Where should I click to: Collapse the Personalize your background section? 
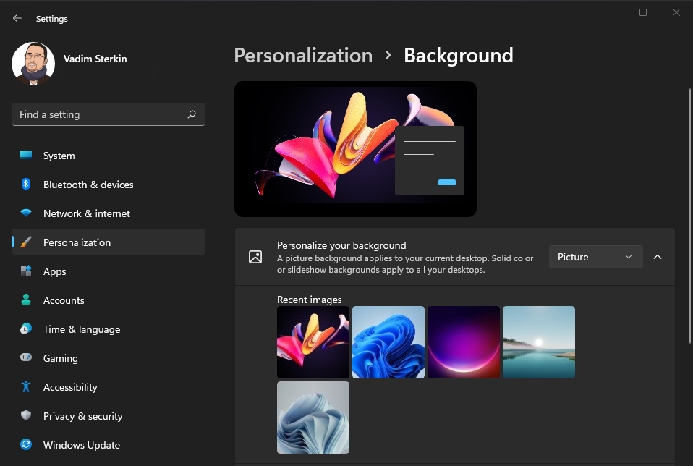pyautogui.click(x=658, y=257)
